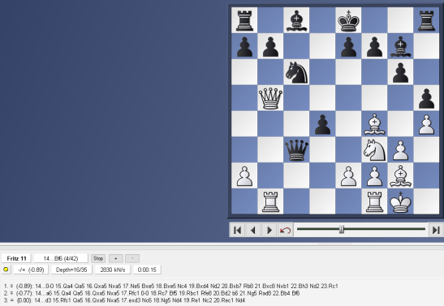Select the white king on g1
The image size is (444, 306).
pos(400,202)
